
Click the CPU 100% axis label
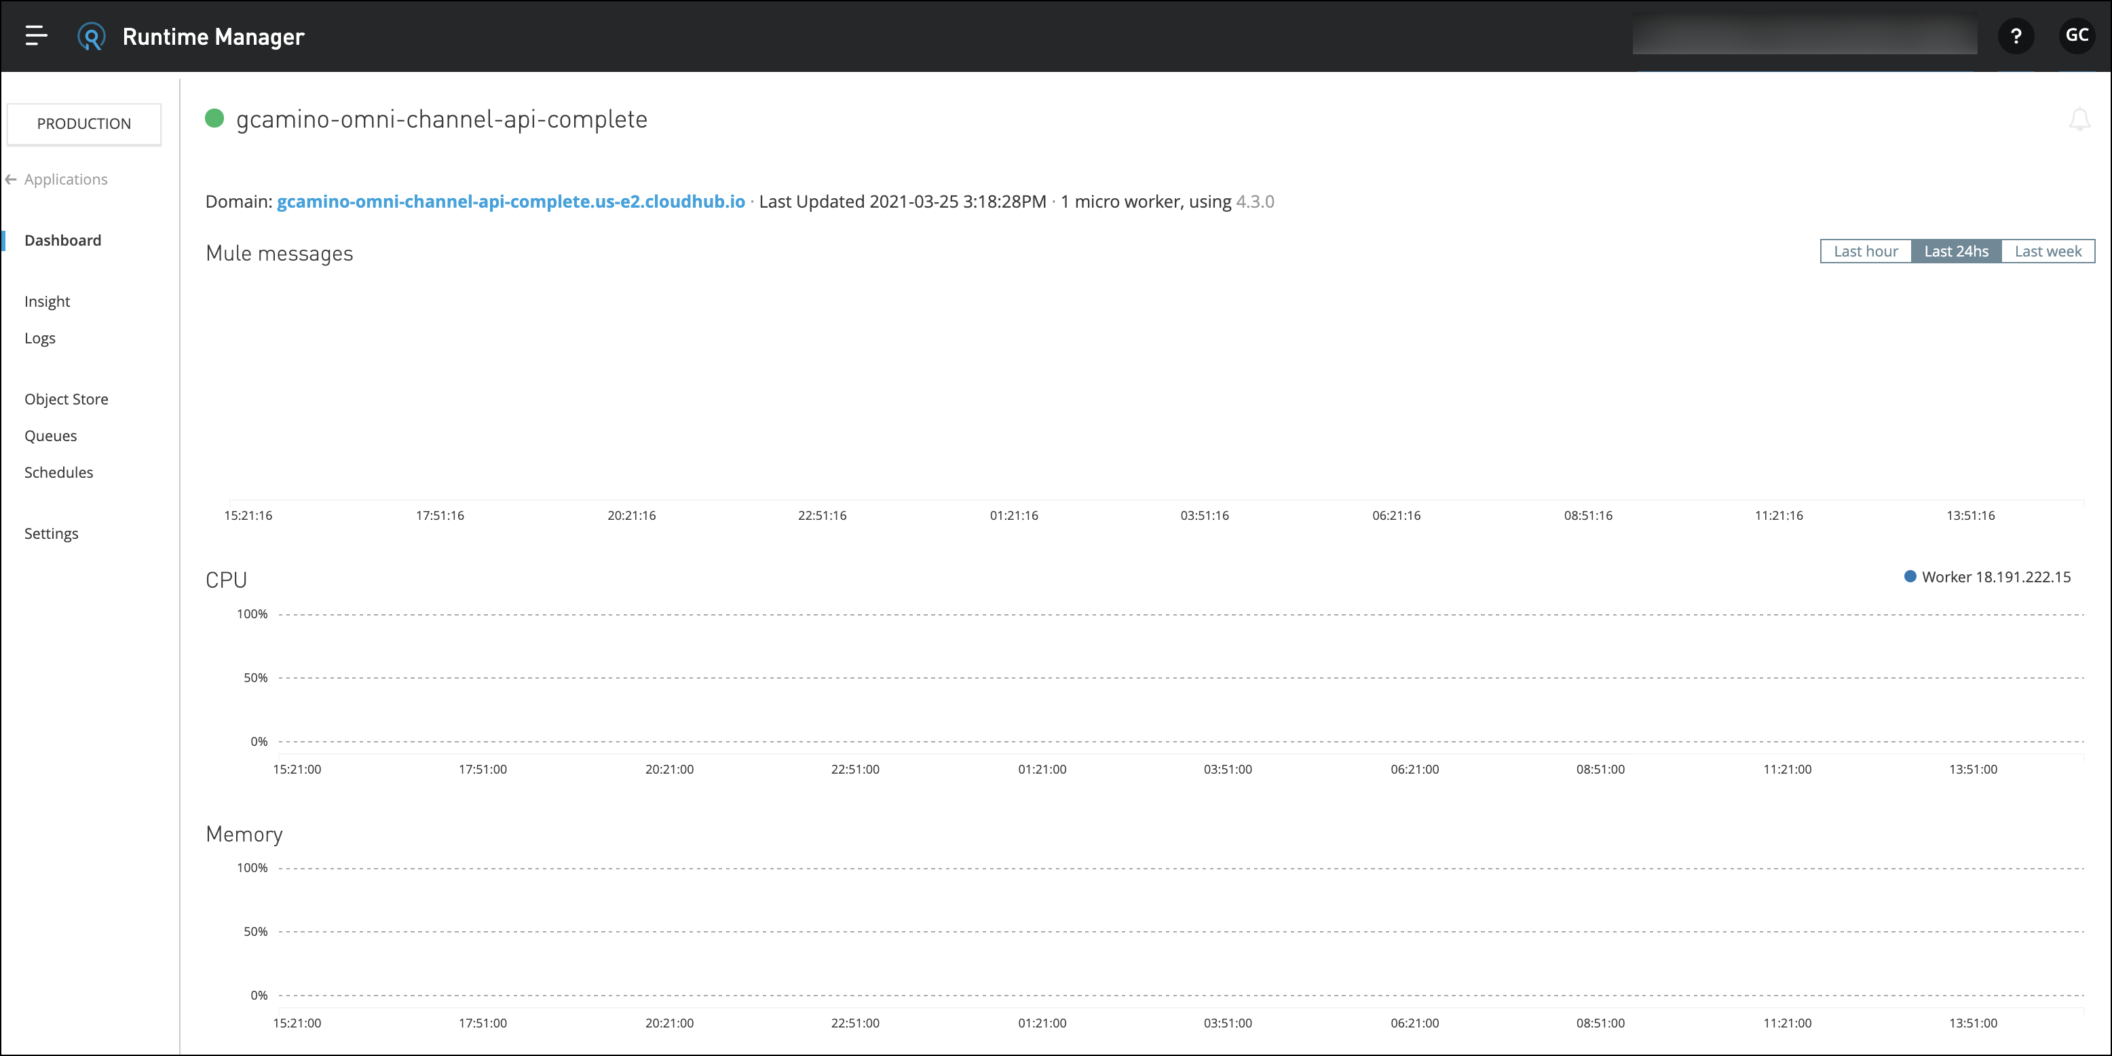tap(252, 614)
